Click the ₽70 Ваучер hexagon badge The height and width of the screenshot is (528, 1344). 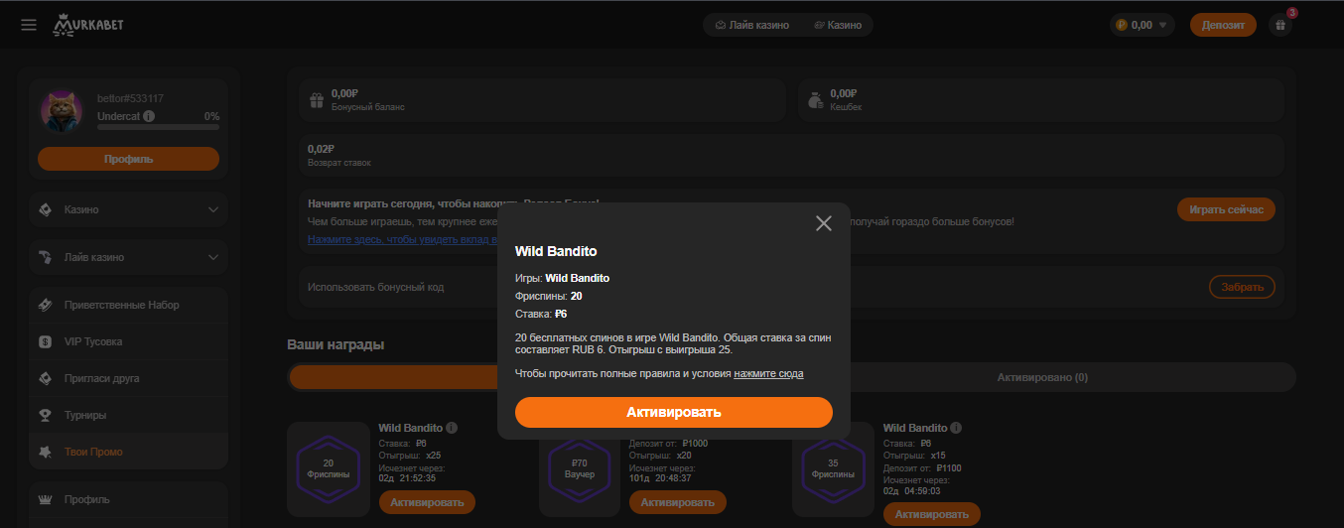(x=581, y=469)
